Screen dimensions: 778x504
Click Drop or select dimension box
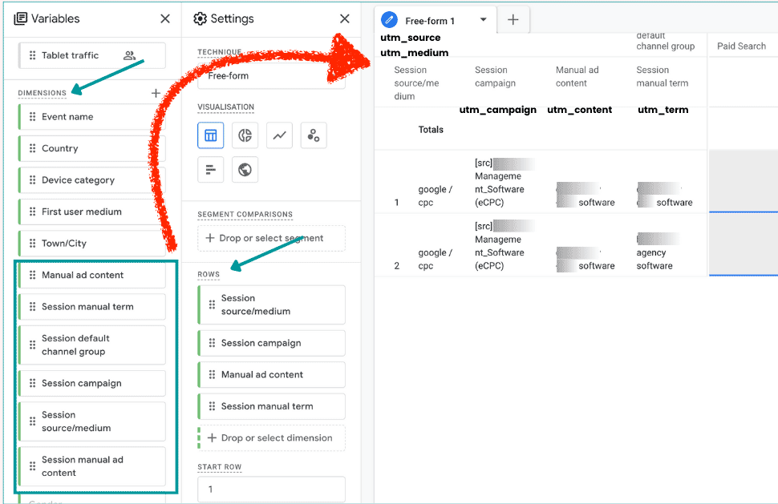click(x=271, y=438)
